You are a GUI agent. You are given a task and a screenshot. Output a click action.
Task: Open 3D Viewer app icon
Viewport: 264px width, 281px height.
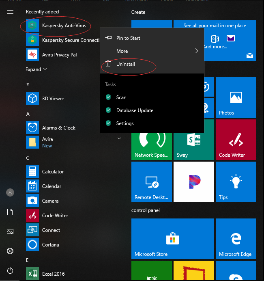[32, 98]
